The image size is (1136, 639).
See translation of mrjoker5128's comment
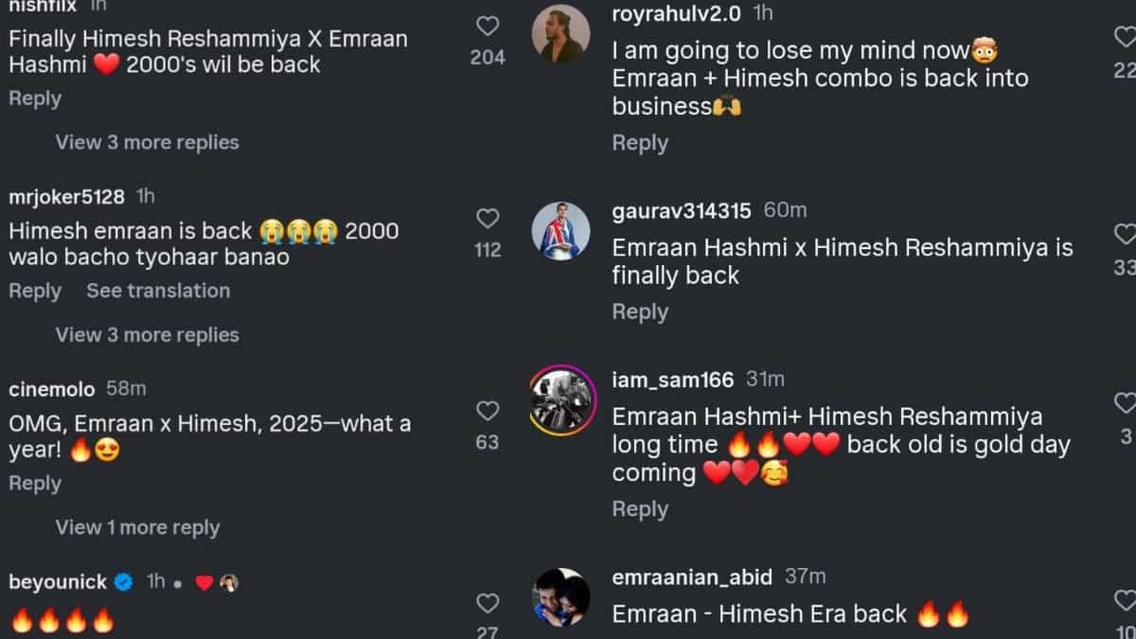pyautogui.click(x=158, y=291)
